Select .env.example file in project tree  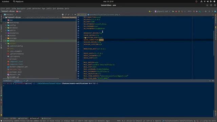point(16,51)
